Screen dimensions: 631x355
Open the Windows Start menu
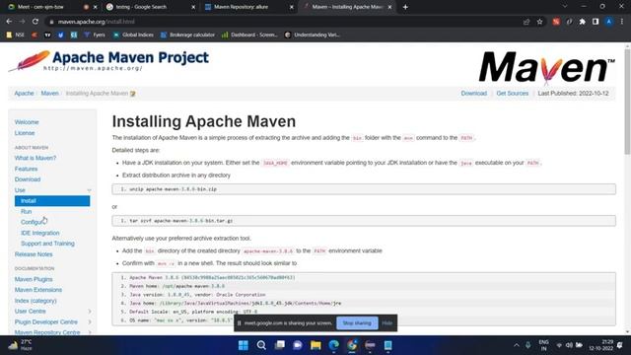point(244,345)
